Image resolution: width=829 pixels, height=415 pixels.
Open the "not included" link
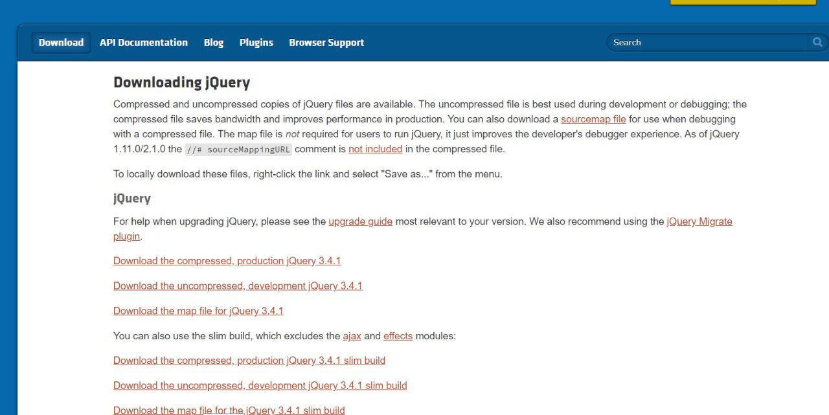(375, 149)
